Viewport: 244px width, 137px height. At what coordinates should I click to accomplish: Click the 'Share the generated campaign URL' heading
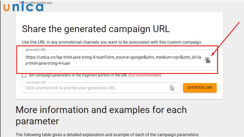point(95,29)
